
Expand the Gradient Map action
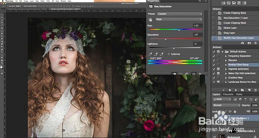pos(226,78)
